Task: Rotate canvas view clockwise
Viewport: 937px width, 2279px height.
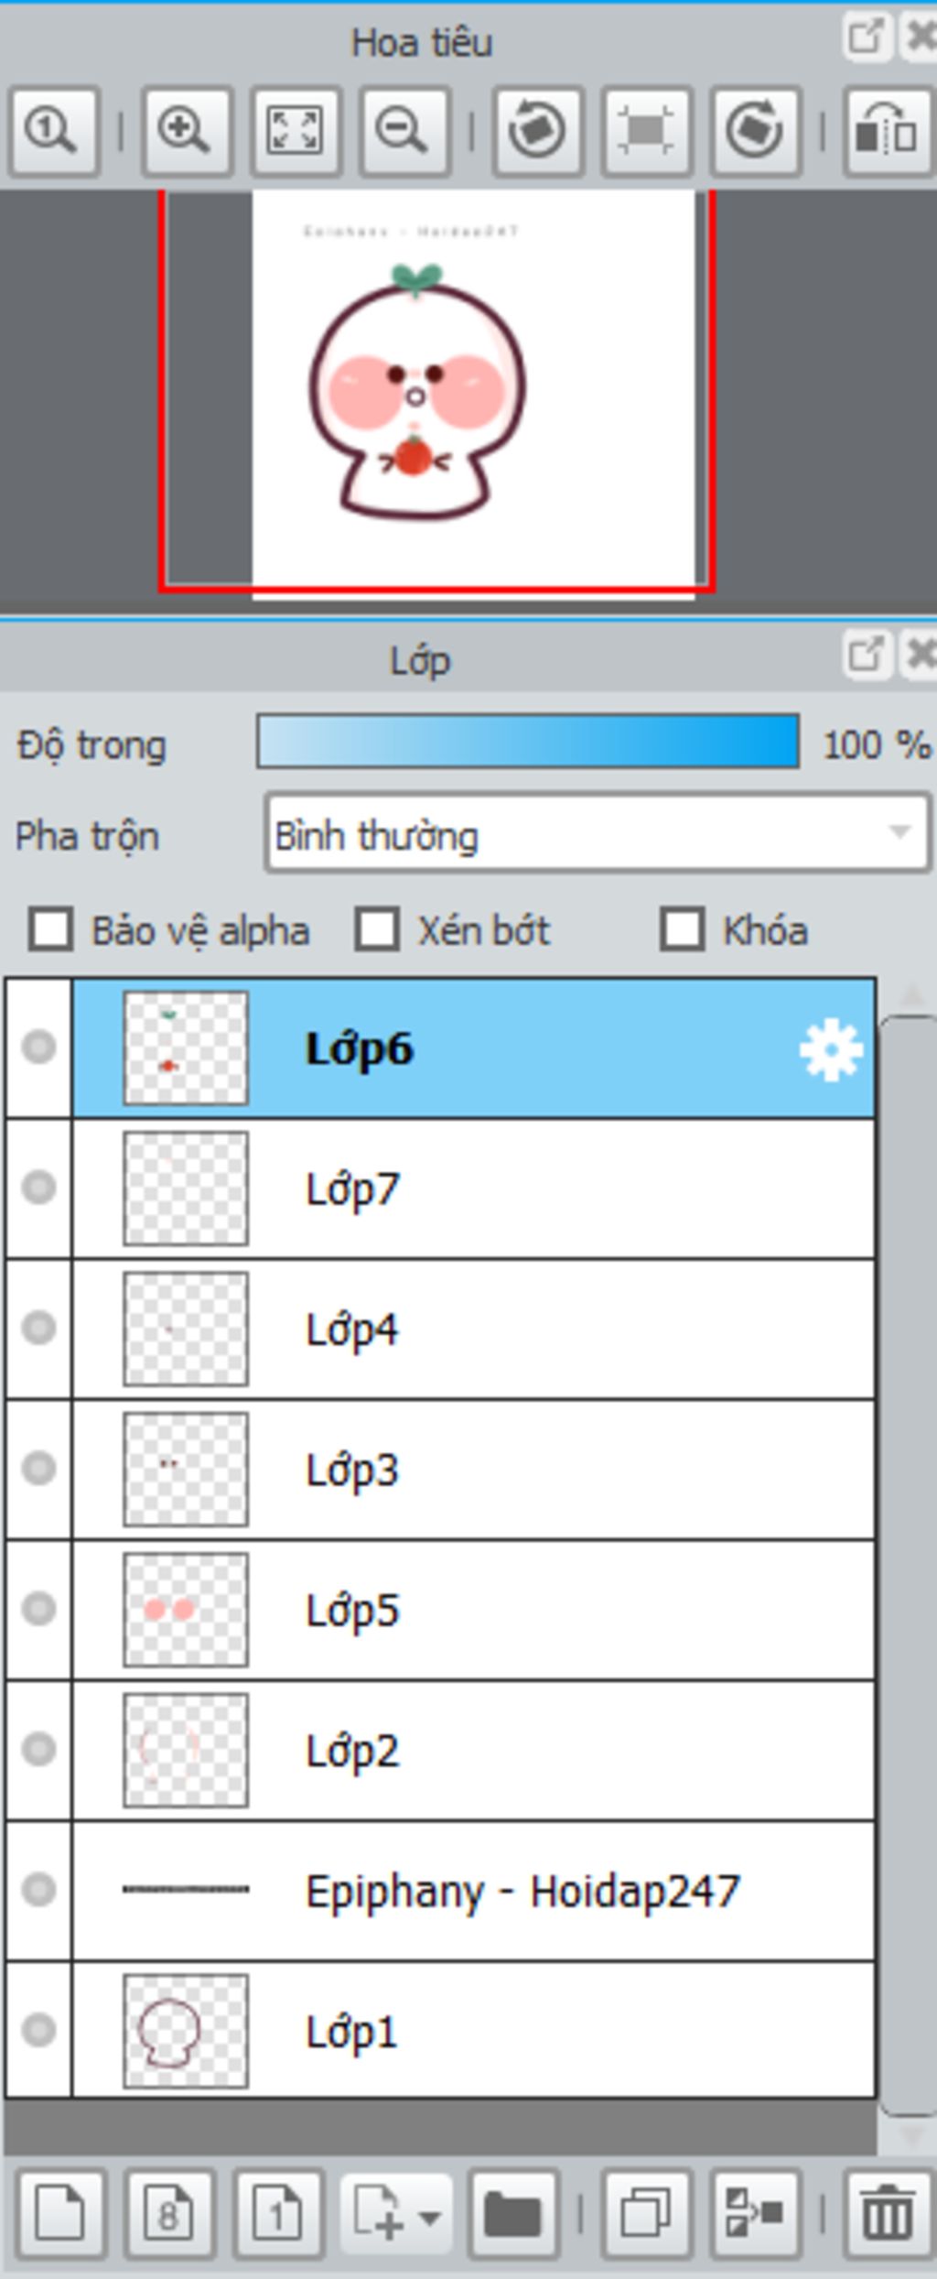Action: [x=755, y=131]
